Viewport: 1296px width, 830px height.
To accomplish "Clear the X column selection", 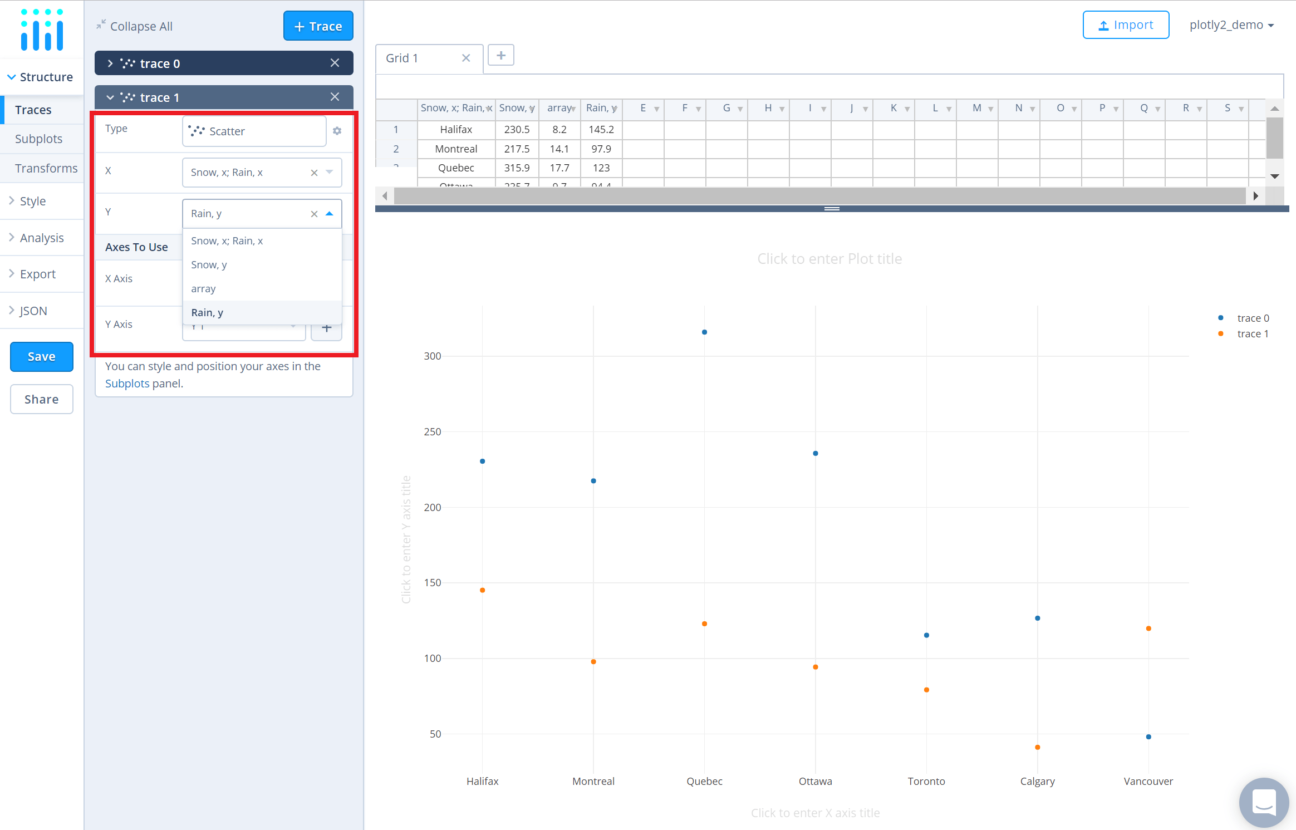I will coord(314,173).
